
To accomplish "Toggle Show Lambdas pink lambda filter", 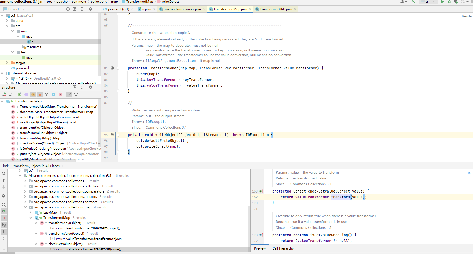I will (60, 95).
